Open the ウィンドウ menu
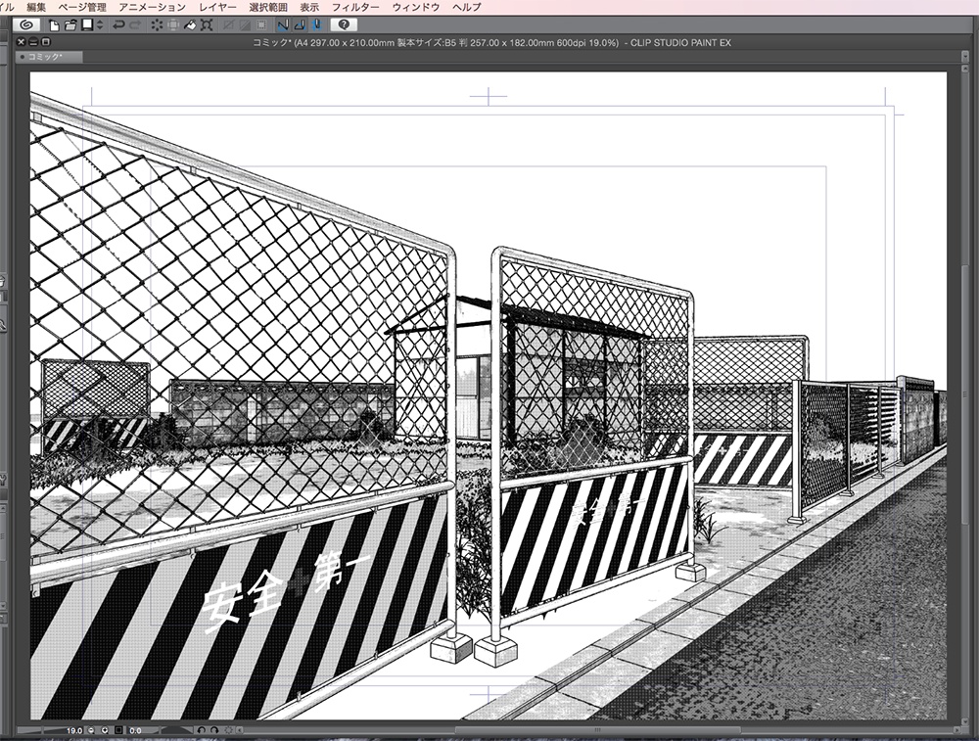979x741 pixels. 416,7
